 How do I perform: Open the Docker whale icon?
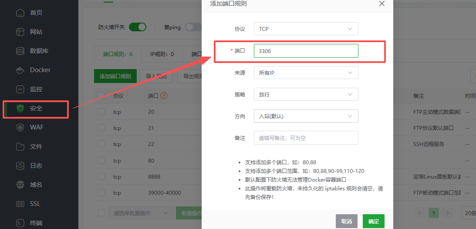point(20,70)
